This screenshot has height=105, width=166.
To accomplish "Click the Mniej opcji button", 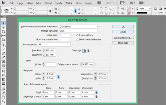I will point(123,43).
